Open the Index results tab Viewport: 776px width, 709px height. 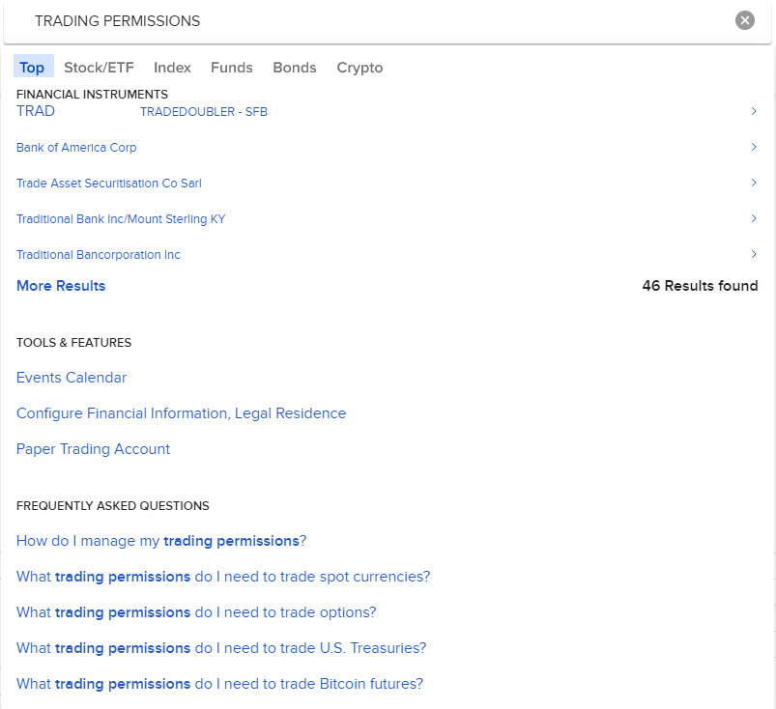pos(171,68)
